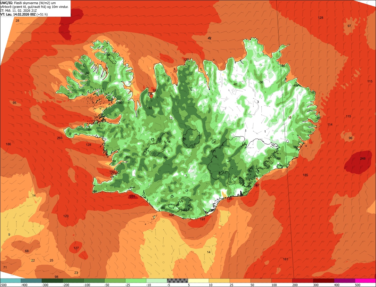
Task: Click the 95 value in the western ocean
Action: pyautogui.click(x=14, y=103)
